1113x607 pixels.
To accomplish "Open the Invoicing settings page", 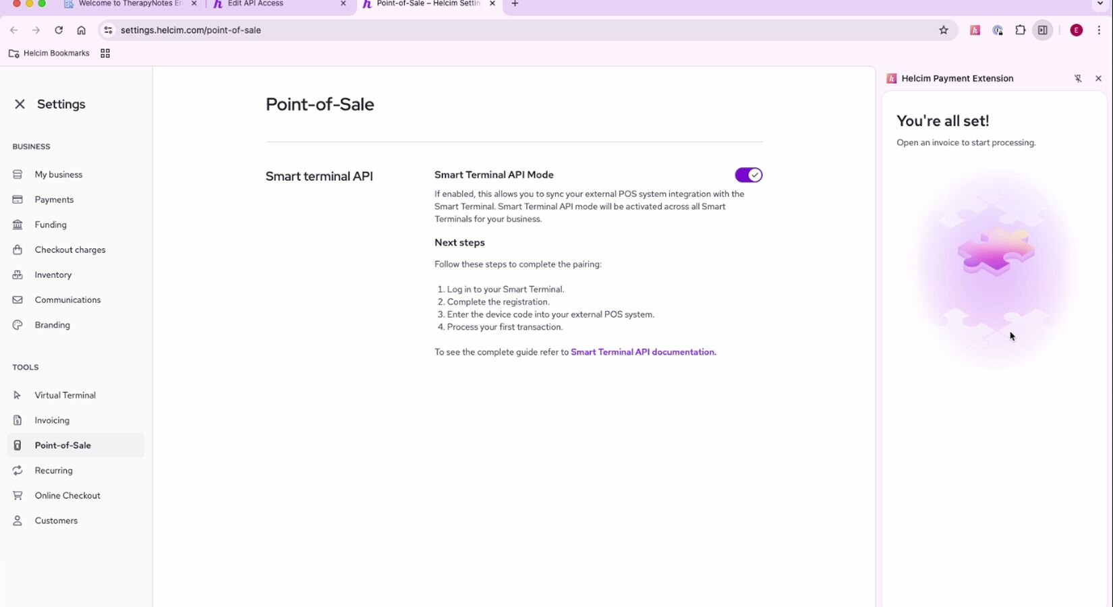I will click(52, 420).
